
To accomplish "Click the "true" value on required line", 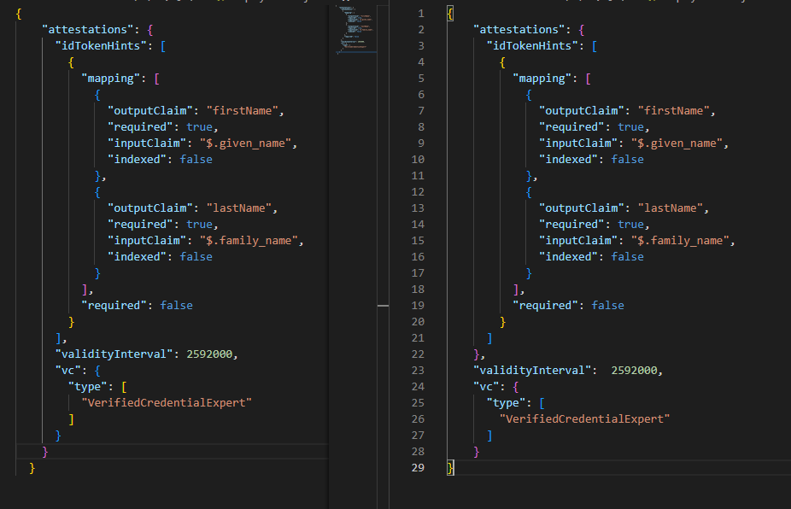I will [198, 126].
